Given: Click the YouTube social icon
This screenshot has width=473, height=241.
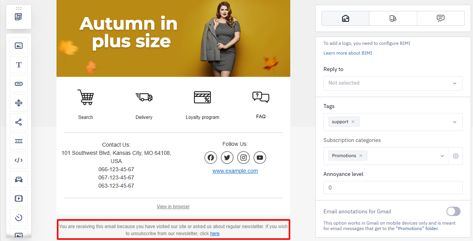Looking at the screenshot, I should 260,158.
